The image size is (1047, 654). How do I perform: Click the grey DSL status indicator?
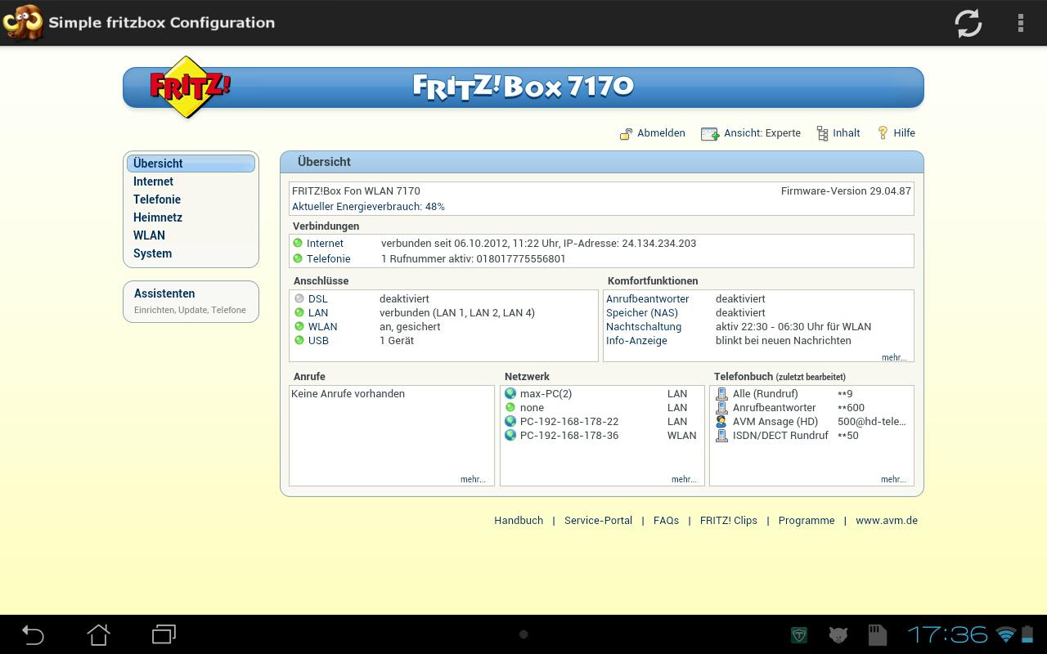299,299
